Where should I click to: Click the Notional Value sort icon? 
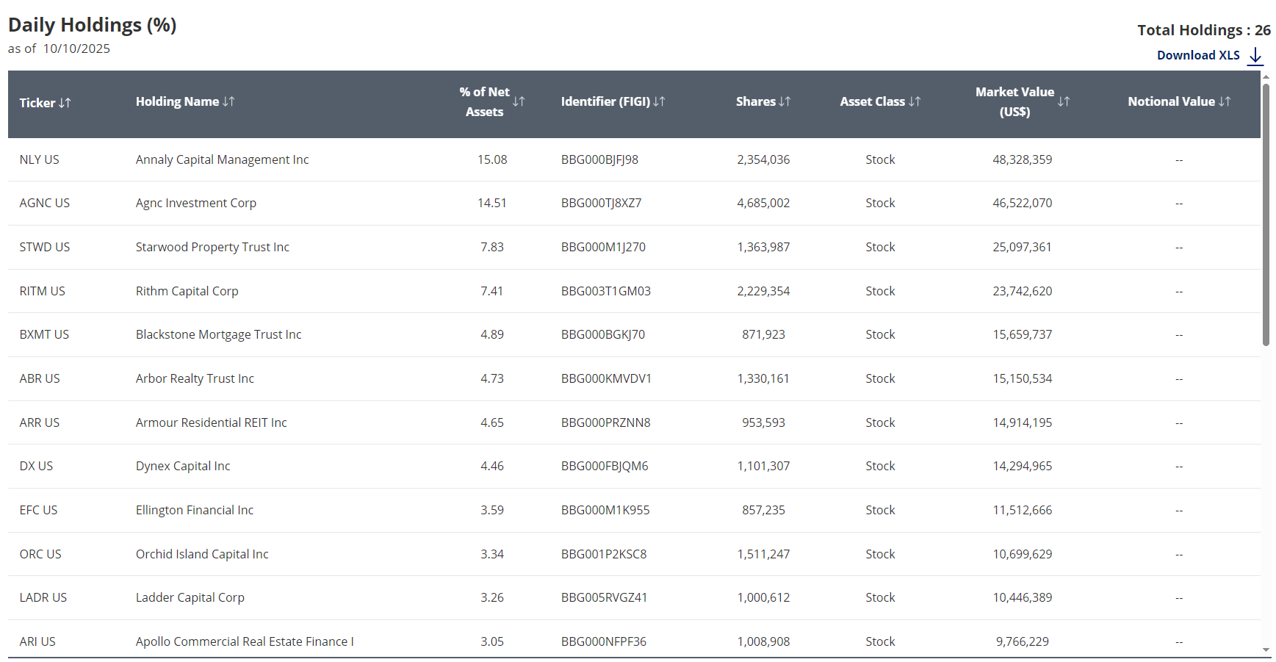tap(1225, 101)
